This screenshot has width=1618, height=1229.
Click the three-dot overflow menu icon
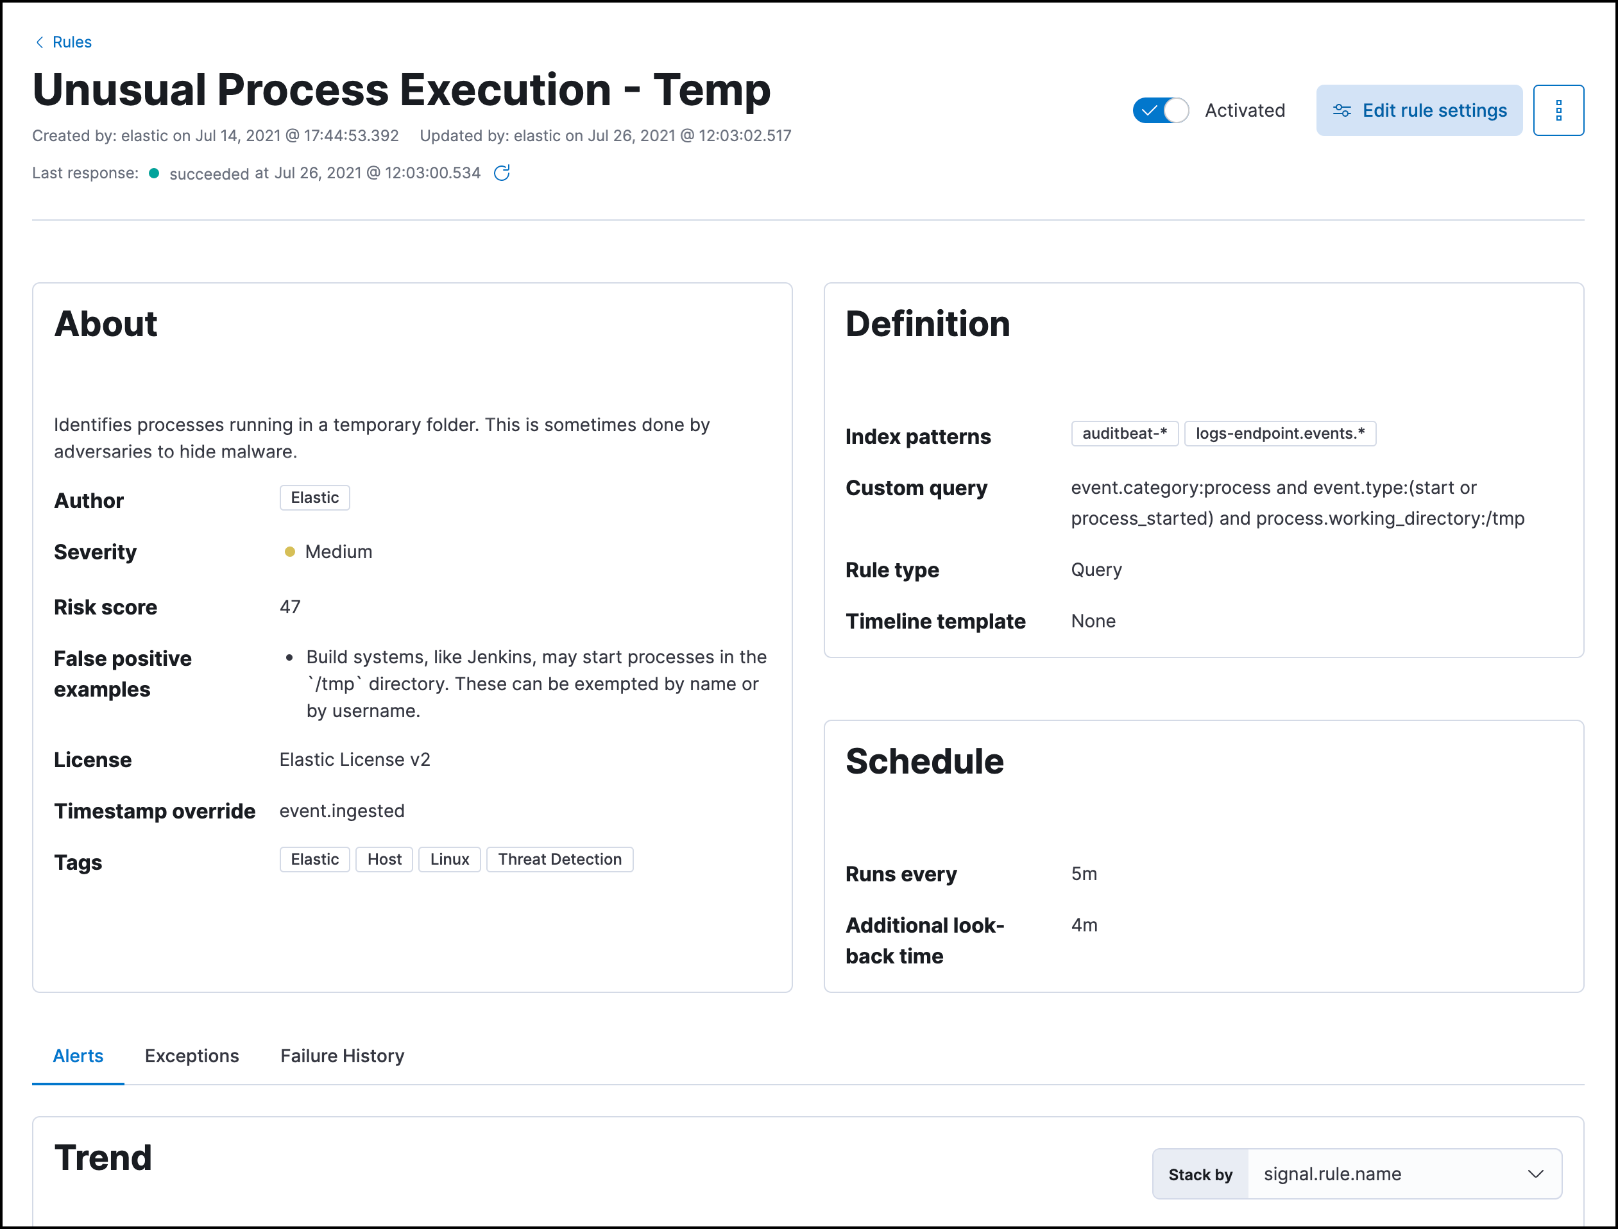tap(1560, 110)
